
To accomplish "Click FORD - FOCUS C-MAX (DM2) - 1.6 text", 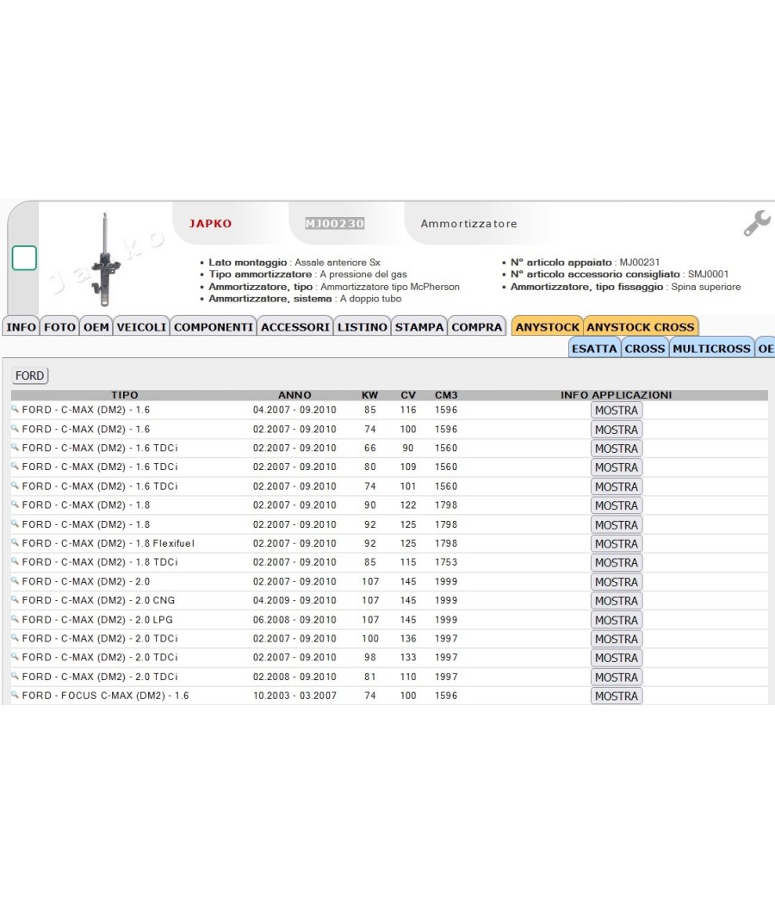I will 106,696.
